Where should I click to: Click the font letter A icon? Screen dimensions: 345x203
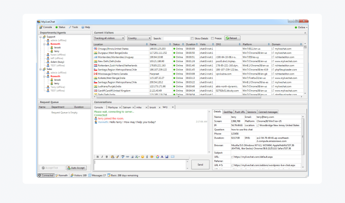point(162,157)
